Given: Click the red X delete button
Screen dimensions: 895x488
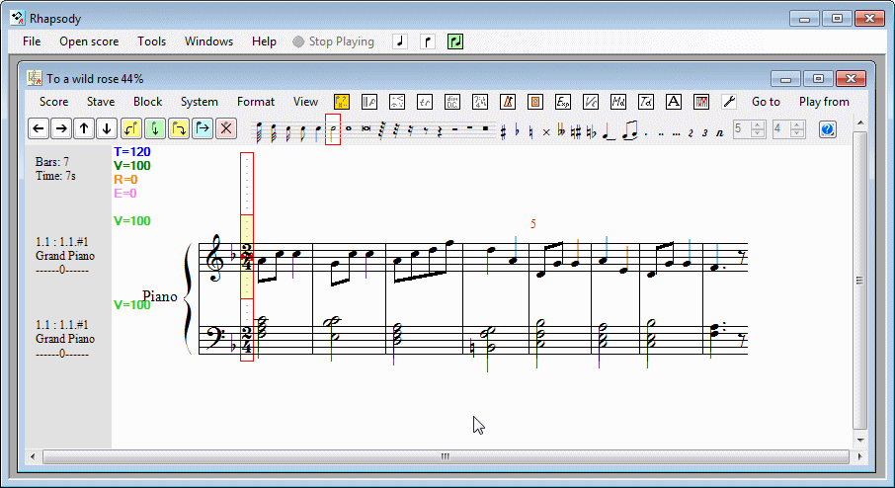Looking at the screenshot, I should point(226,128).
